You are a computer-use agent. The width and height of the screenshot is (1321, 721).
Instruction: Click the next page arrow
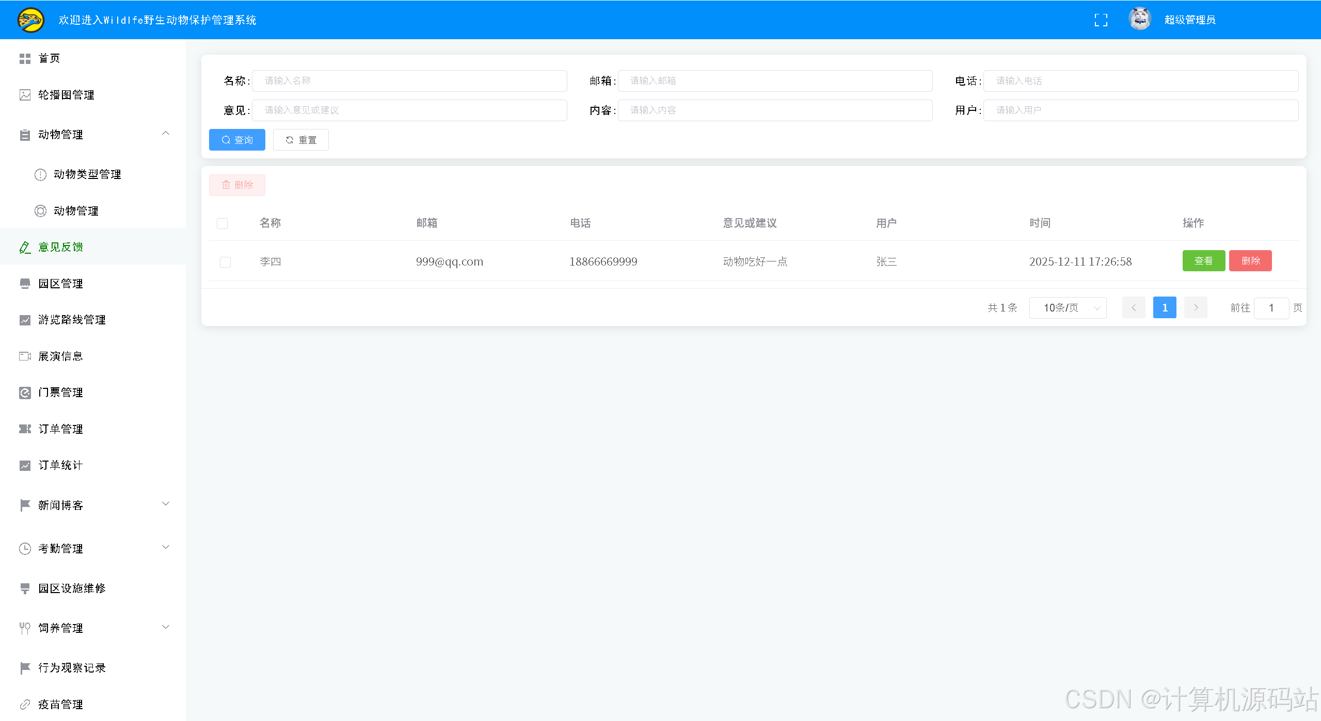pyautogui.click(x=1196, y=308)
